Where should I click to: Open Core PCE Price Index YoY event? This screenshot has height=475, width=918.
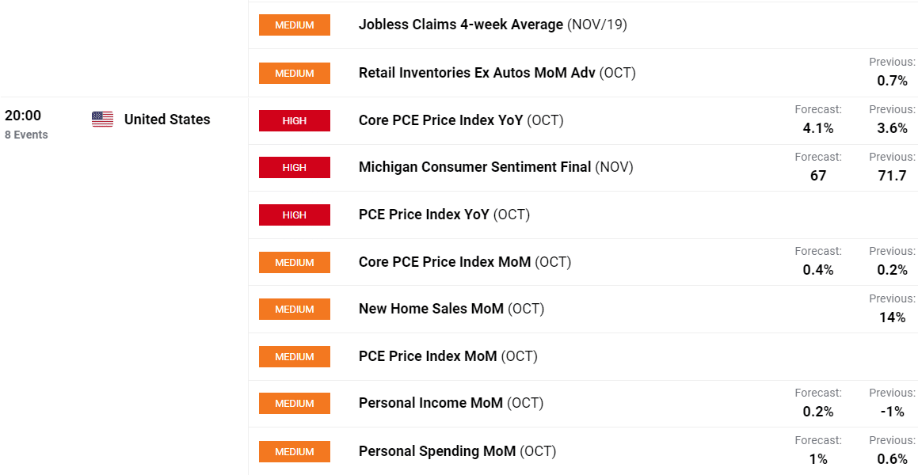point(461,120)
